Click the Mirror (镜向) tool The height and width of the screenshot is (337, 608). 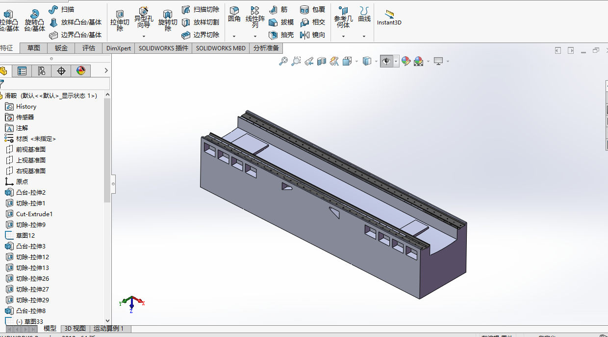(312, 35)
